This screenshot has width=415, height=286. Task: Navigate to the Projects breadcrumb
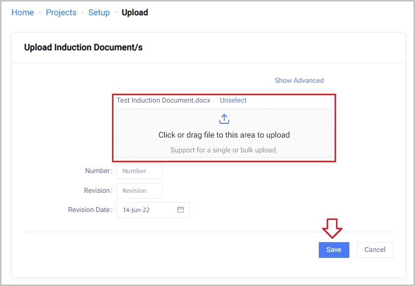click(x=61, y=12)
